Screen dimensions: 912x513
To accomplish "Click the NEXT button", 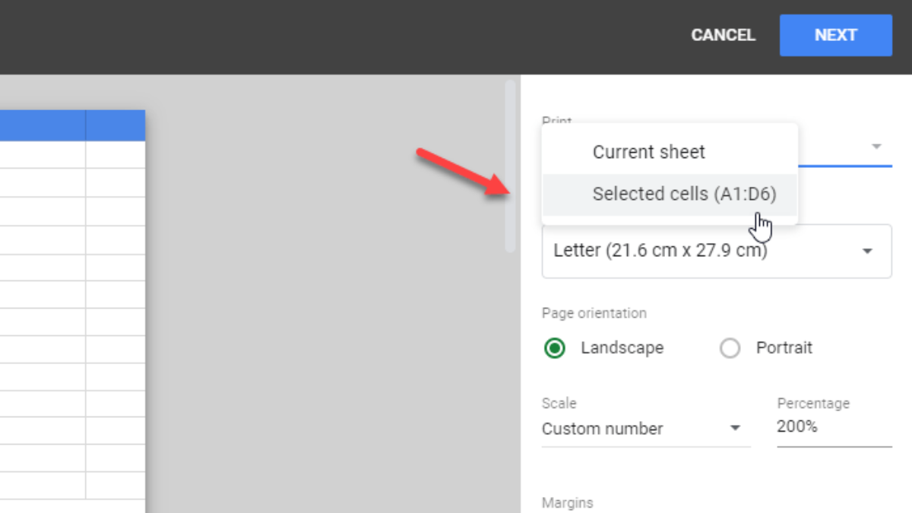I will [835, 35].
